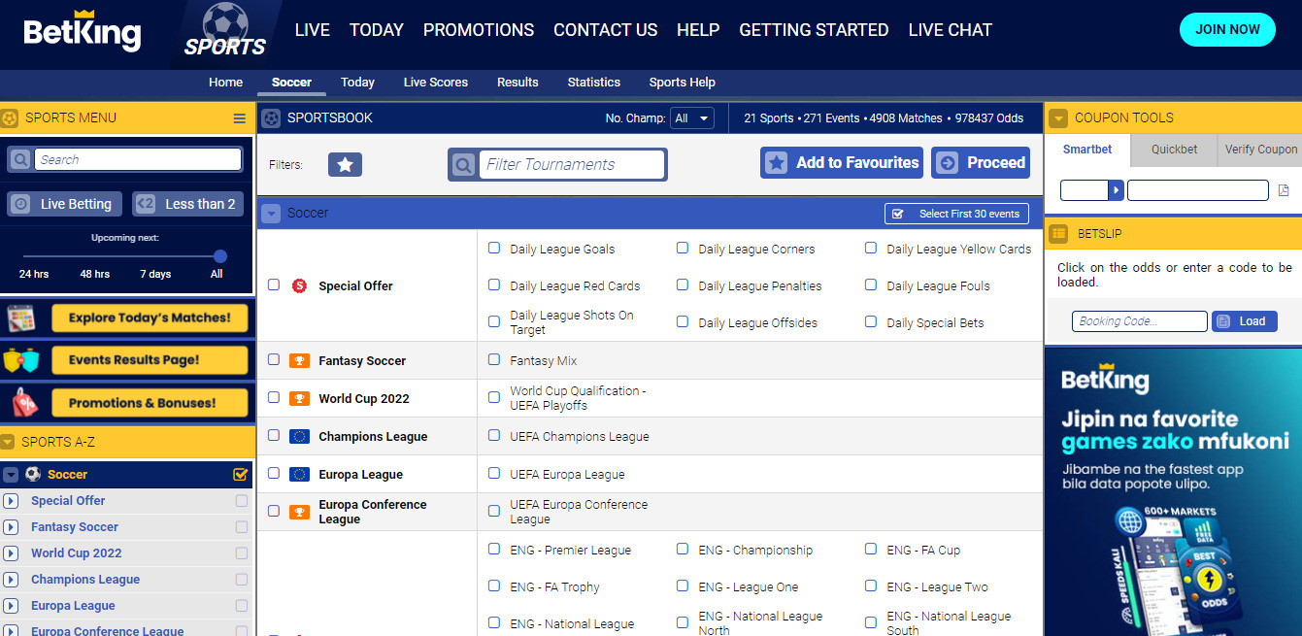
Task: Click the red Special Offer icon
Action: click(299, 285)
